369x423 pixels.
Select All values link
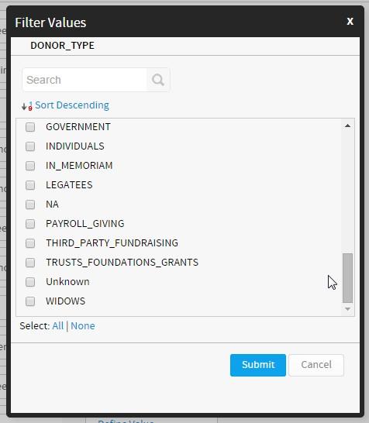[x=58, y=326]
